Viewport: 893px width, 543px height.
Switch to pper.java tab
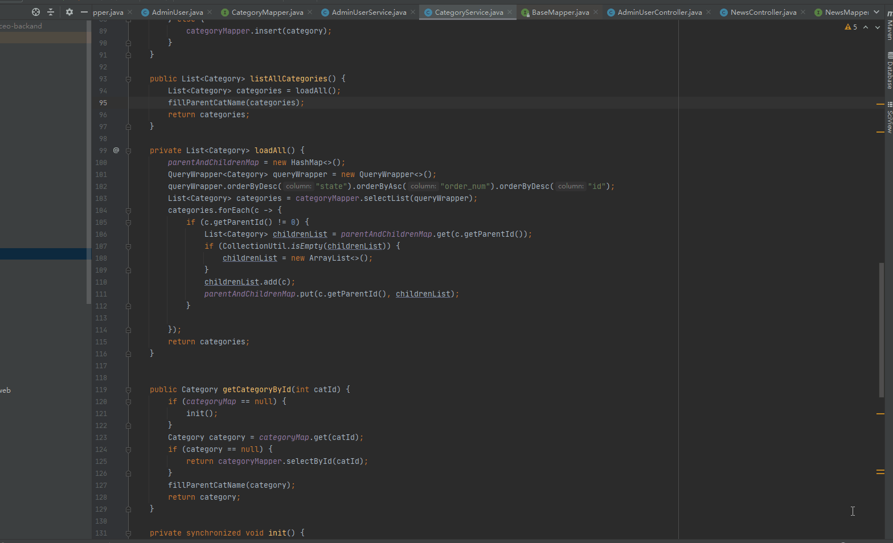pos(108,12)
